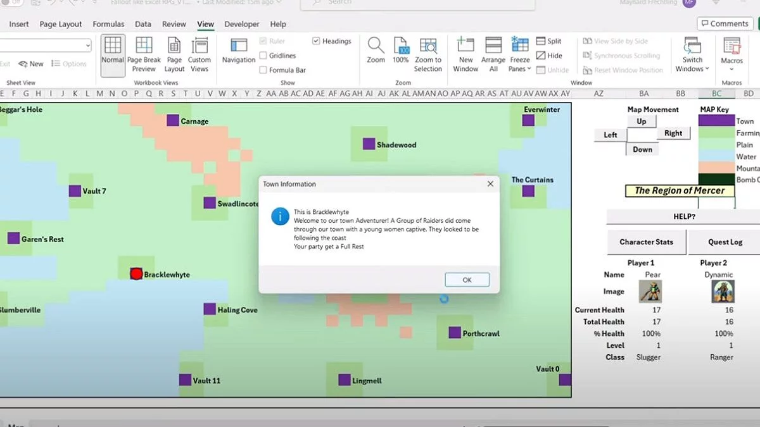760x427 pixels.
Task: Click the Porthcrawl town marker on map
Action: (455, 333)
